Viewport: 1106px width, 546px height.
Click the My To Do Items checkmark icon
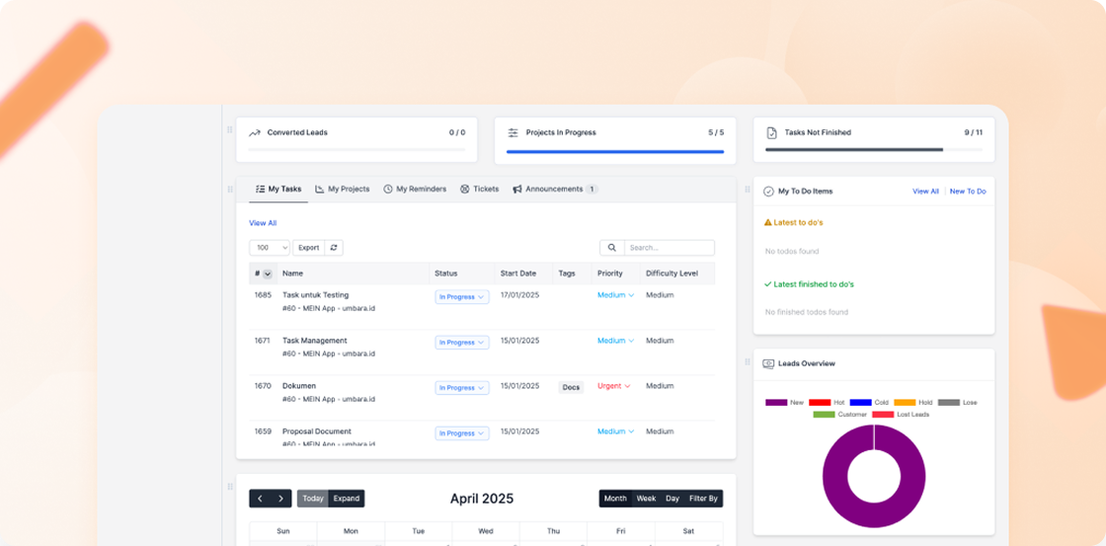click(769, 192)
